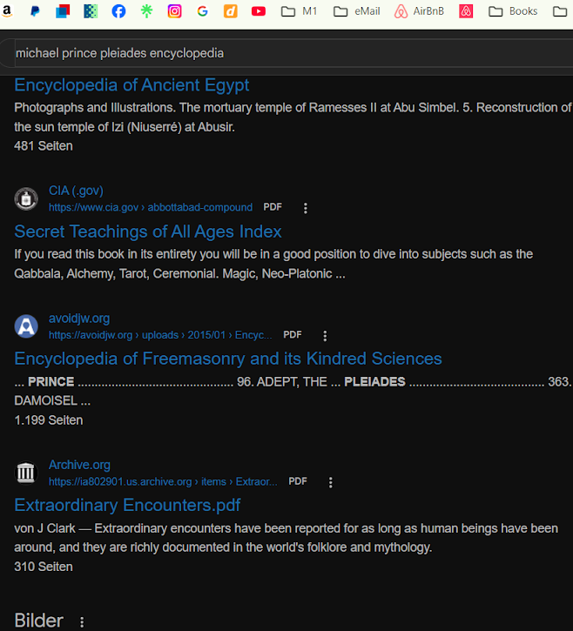Open the M1 bookmarks folder
The image size is (573, 631).
(x=300, y=10)
